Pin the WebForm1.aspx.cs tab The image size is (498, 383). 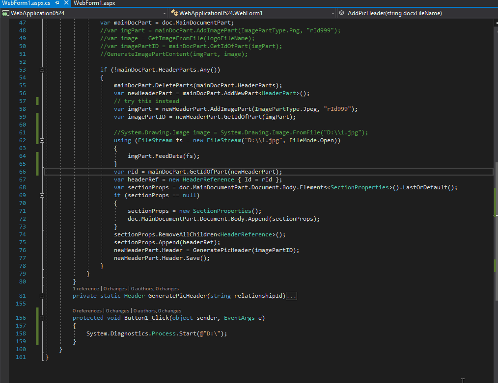(57, 3)
